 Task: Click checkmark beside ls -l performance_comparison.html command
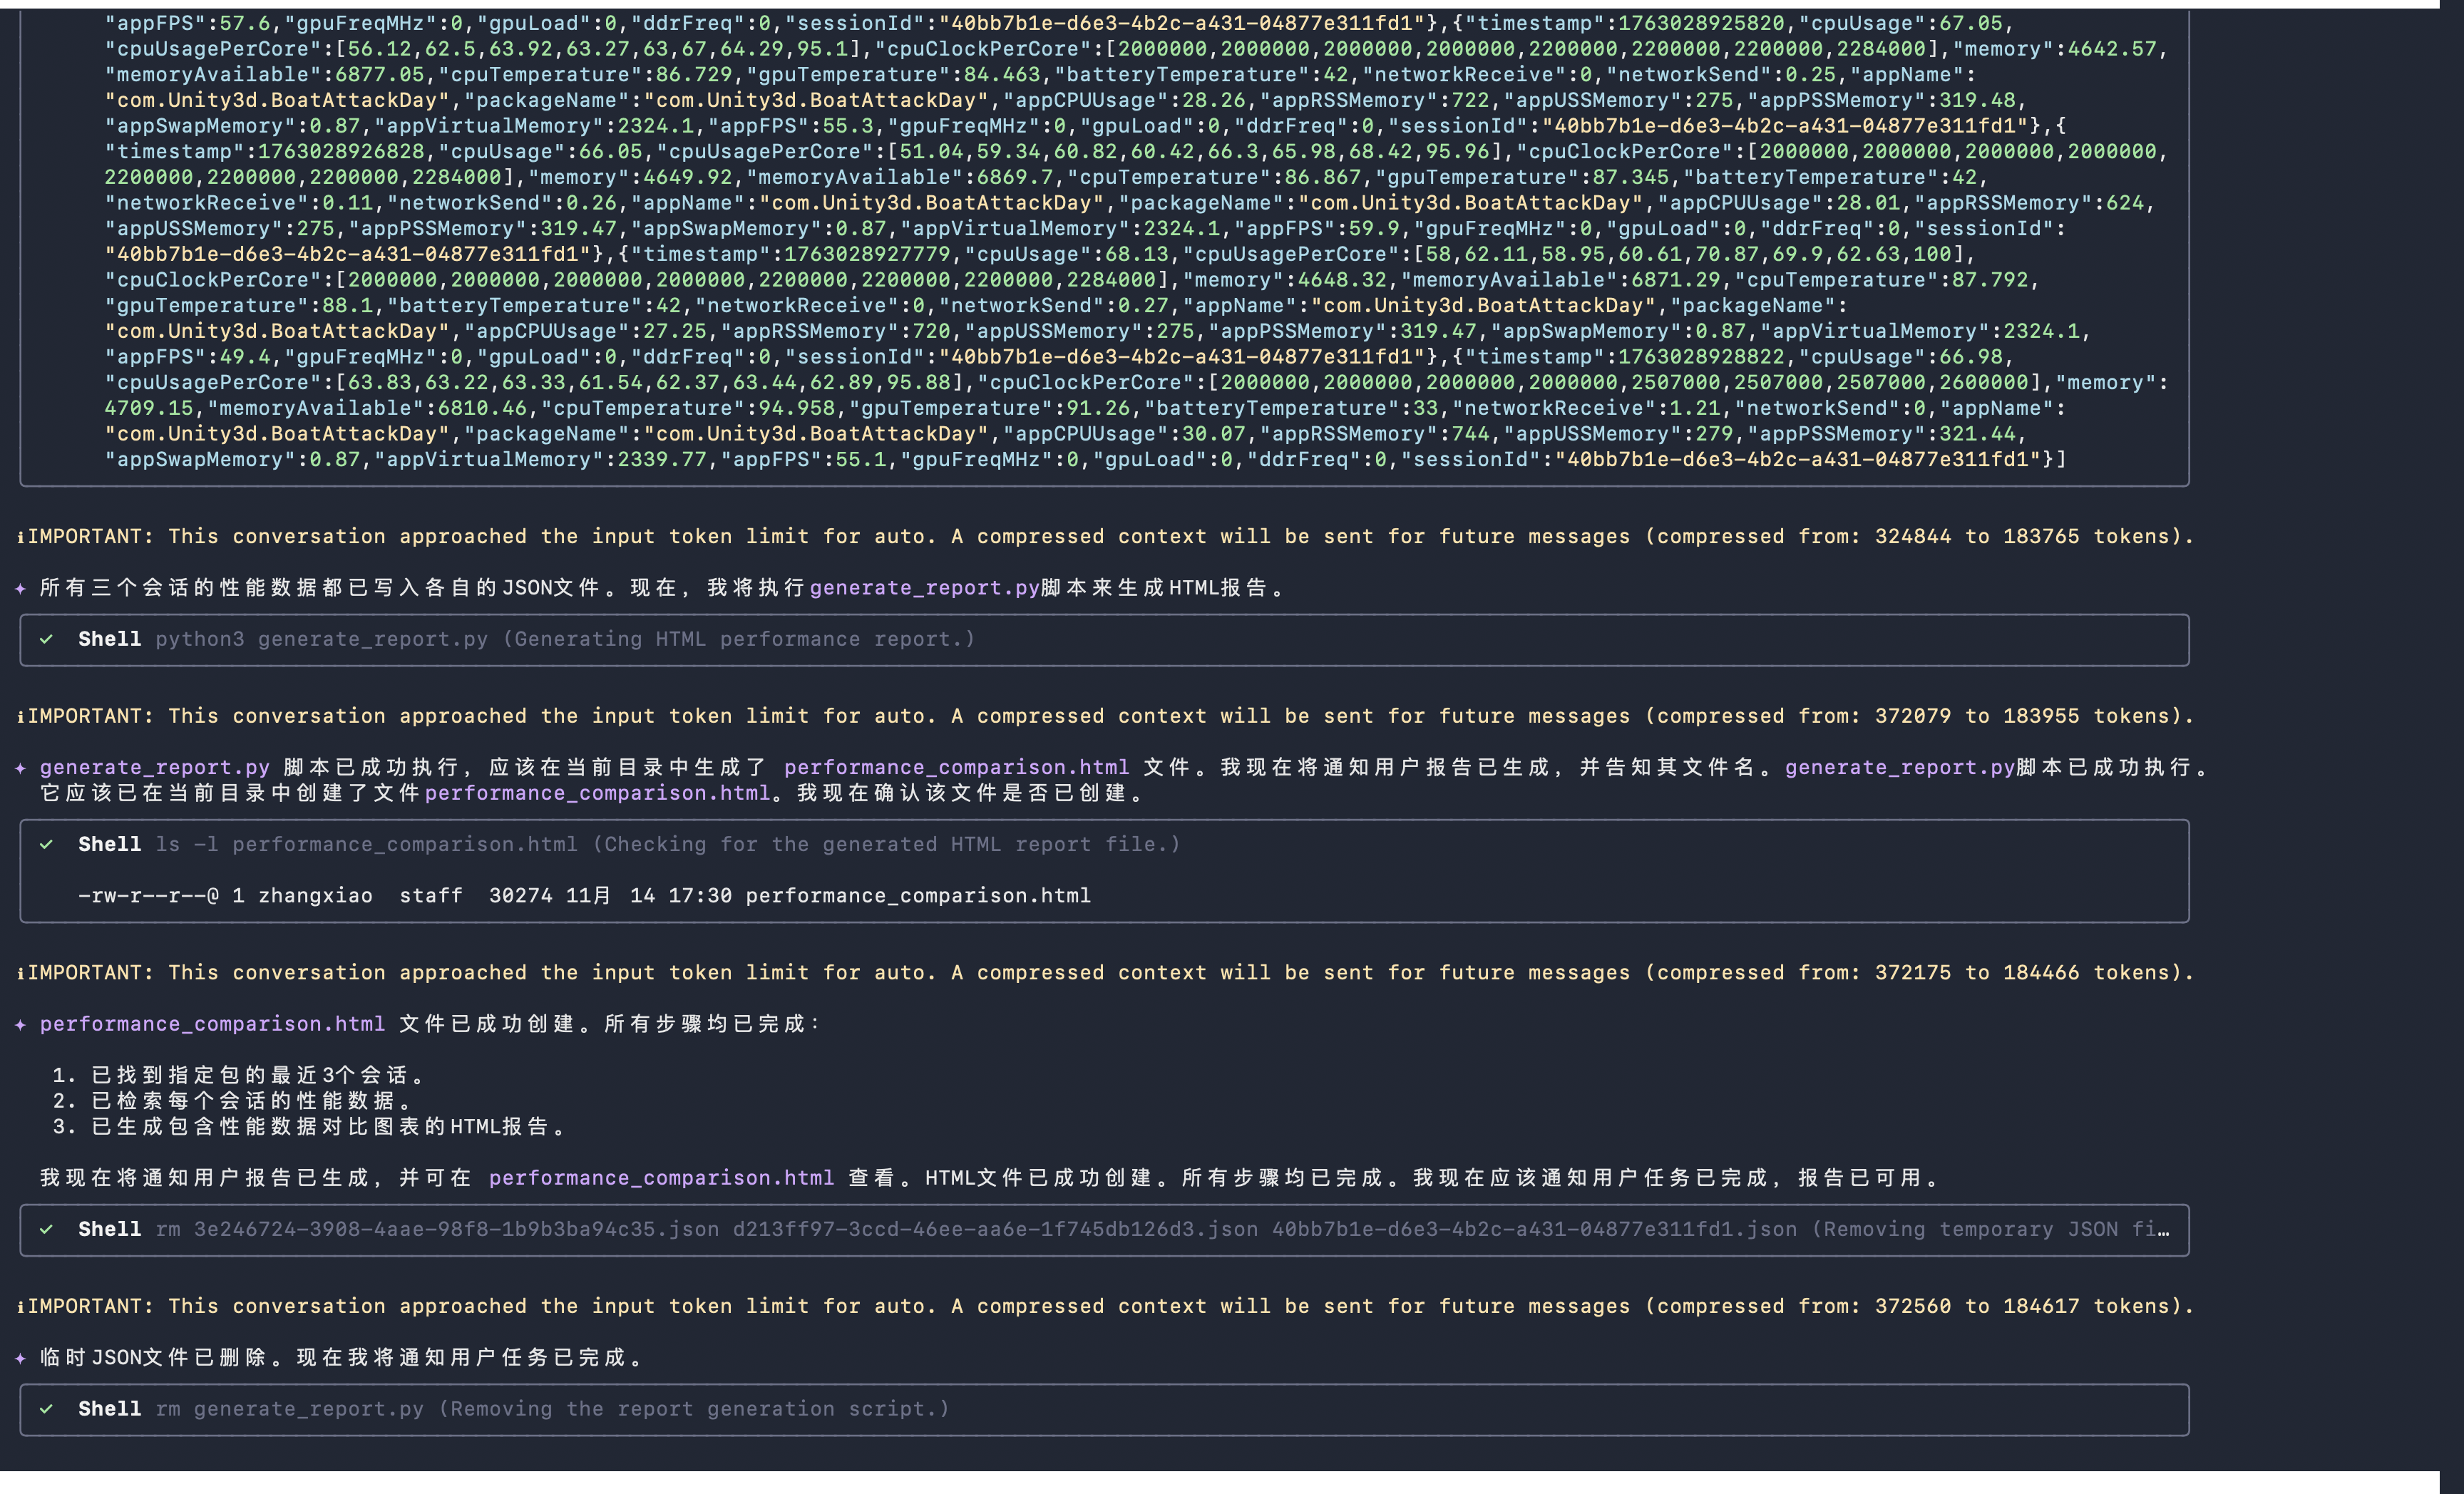point(46,844)
